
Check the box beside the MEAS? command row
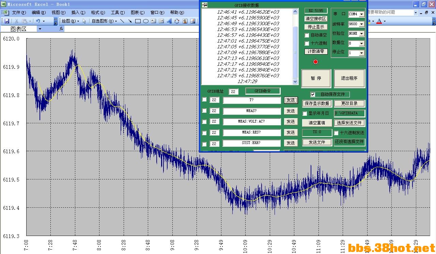[204, 111]
